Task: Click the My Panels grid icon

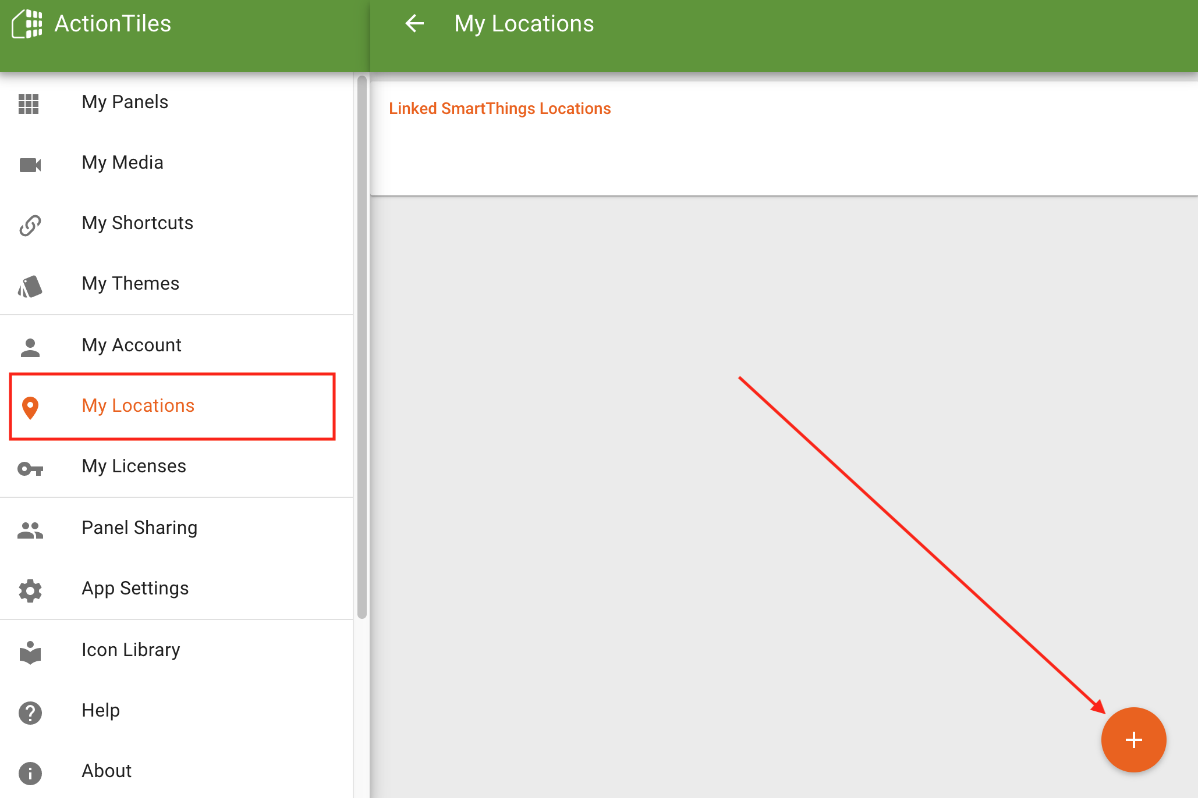Action: click(x=29, y=104)
